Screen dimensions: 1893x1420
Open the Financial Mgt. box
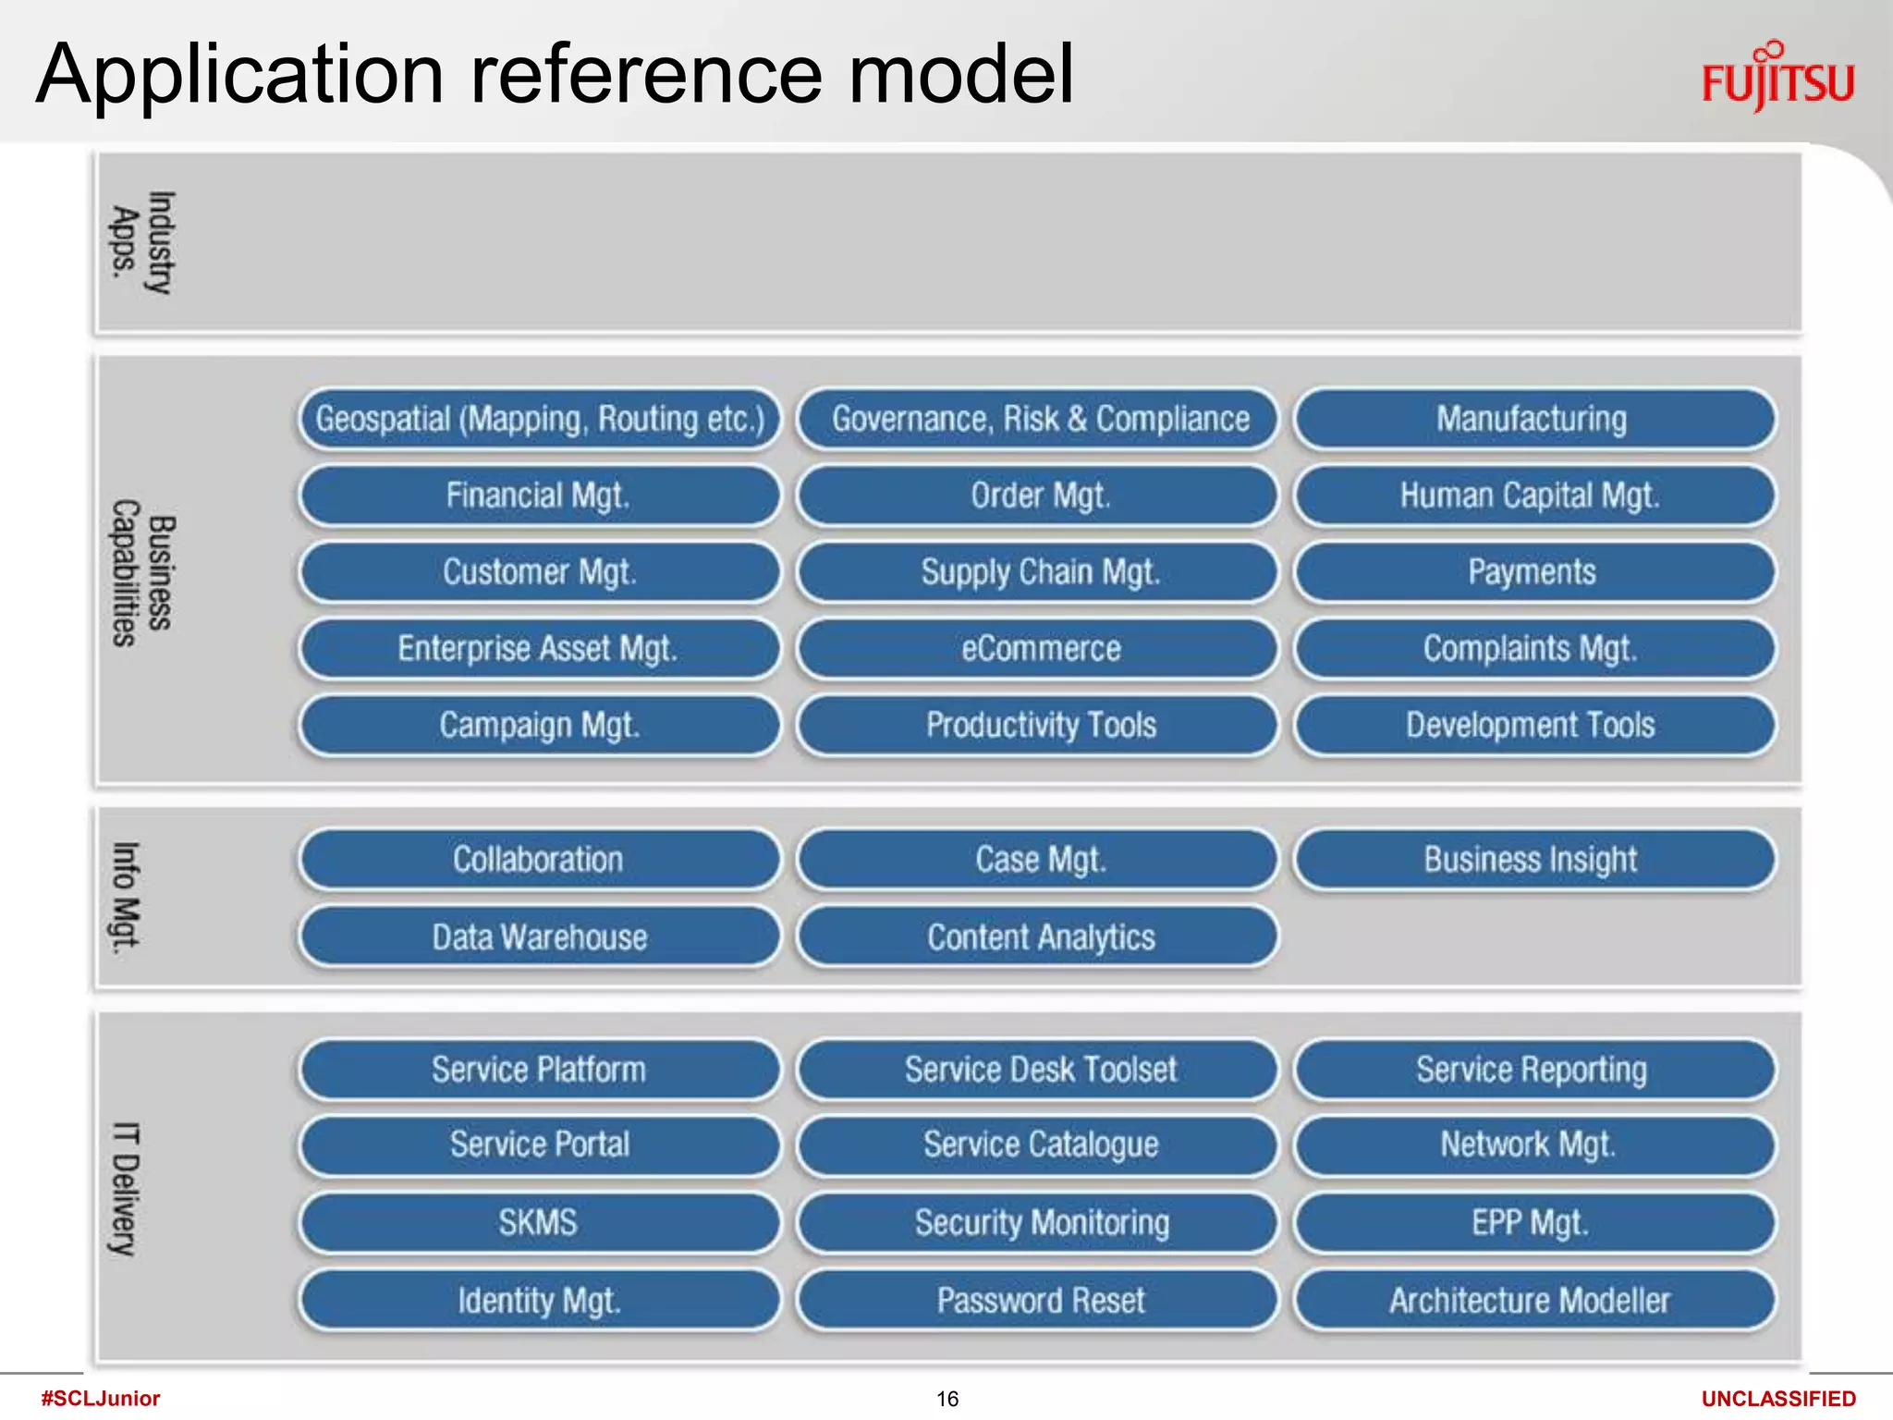(x=540, y=496)
